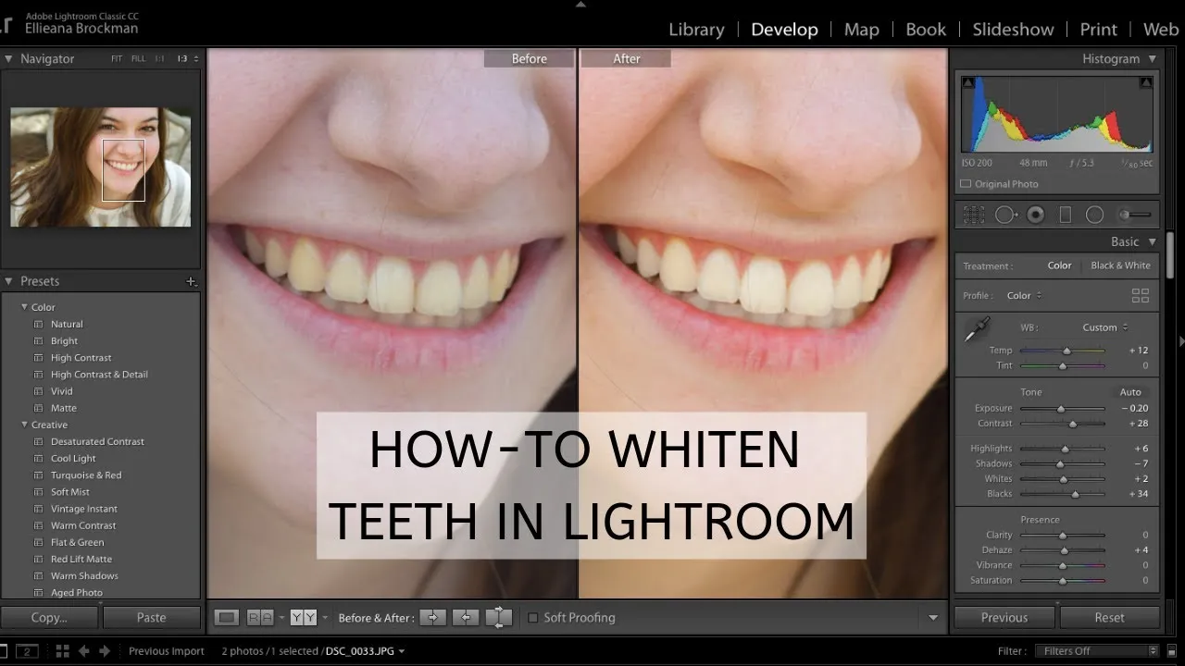
Task: Switch to Loupe view icon
Action: click(227, 617)
